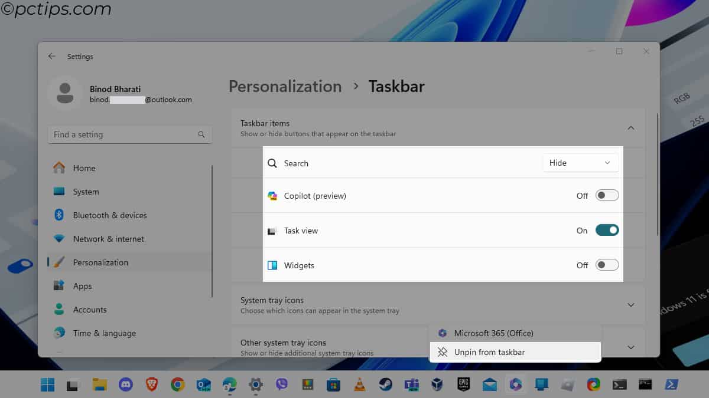This screenshot has height=398, width=709.
Task: Click the Windows Start button
Action: pos(47,385)
